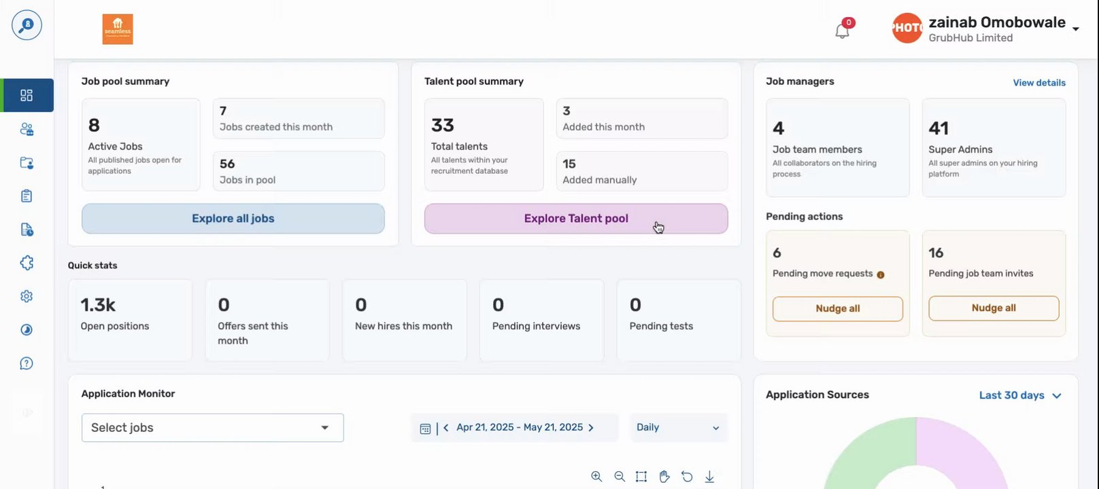Go to the people/talent sidebar menu item
The width and height of the screenshot is (1099, 489).
pyautogui.click(x=27, y=129)
